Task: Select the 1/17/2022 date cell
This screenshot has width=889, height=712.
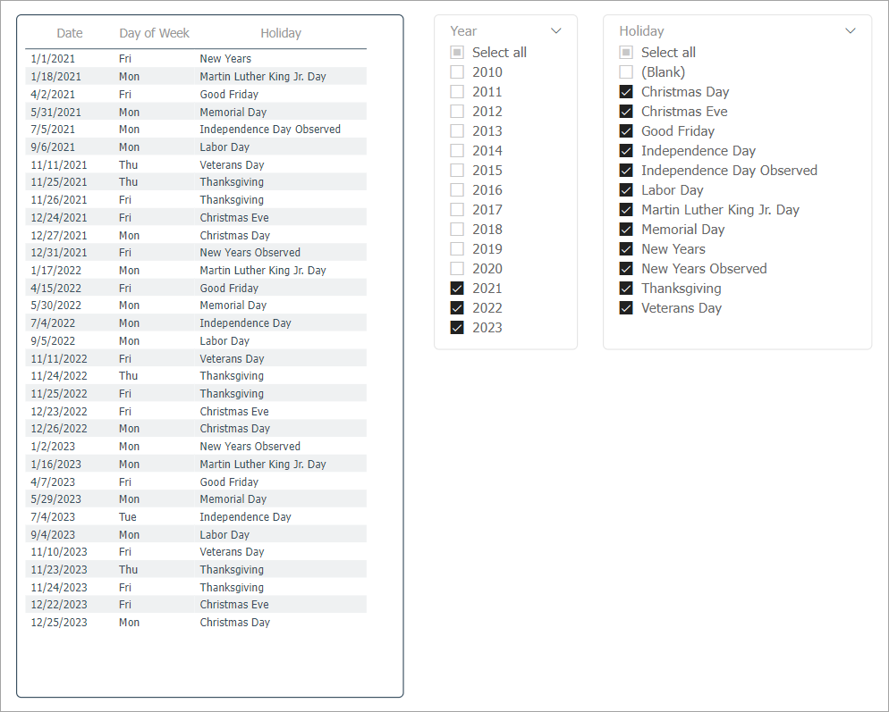Action: point(55,271)
